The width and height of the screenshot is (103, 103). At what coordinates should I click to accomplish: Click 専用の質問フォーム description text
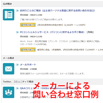coord(52,74)
